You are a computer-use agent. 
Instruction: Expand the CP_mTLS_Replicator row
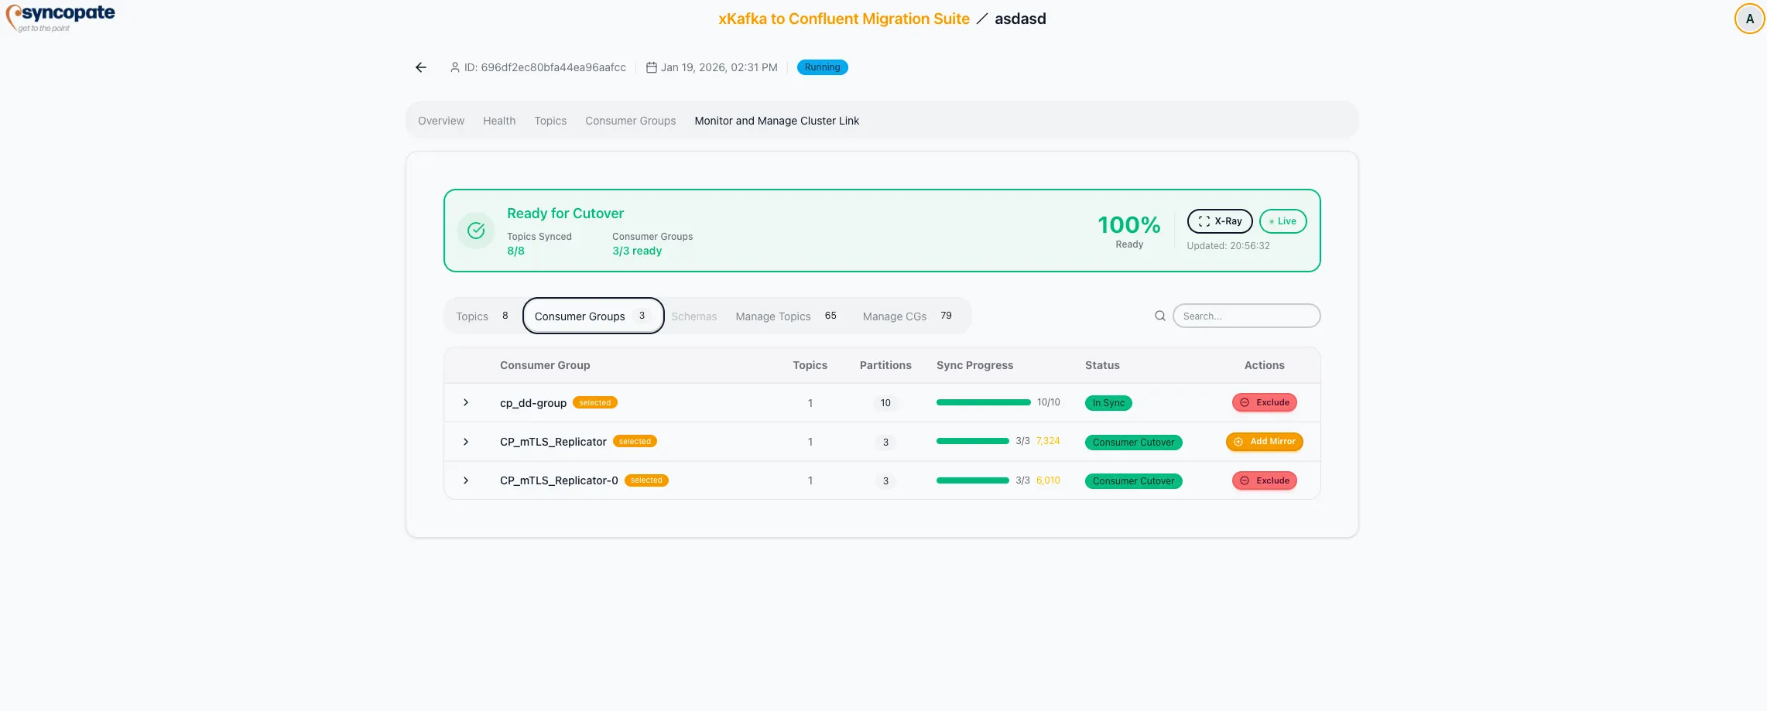point(466,442)
